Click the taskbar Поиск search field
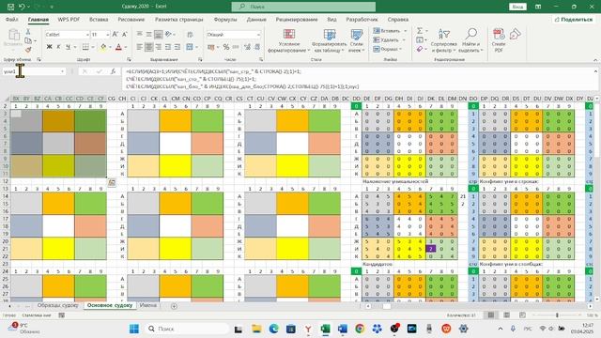The image size is (601, 338). pos(187,329)
